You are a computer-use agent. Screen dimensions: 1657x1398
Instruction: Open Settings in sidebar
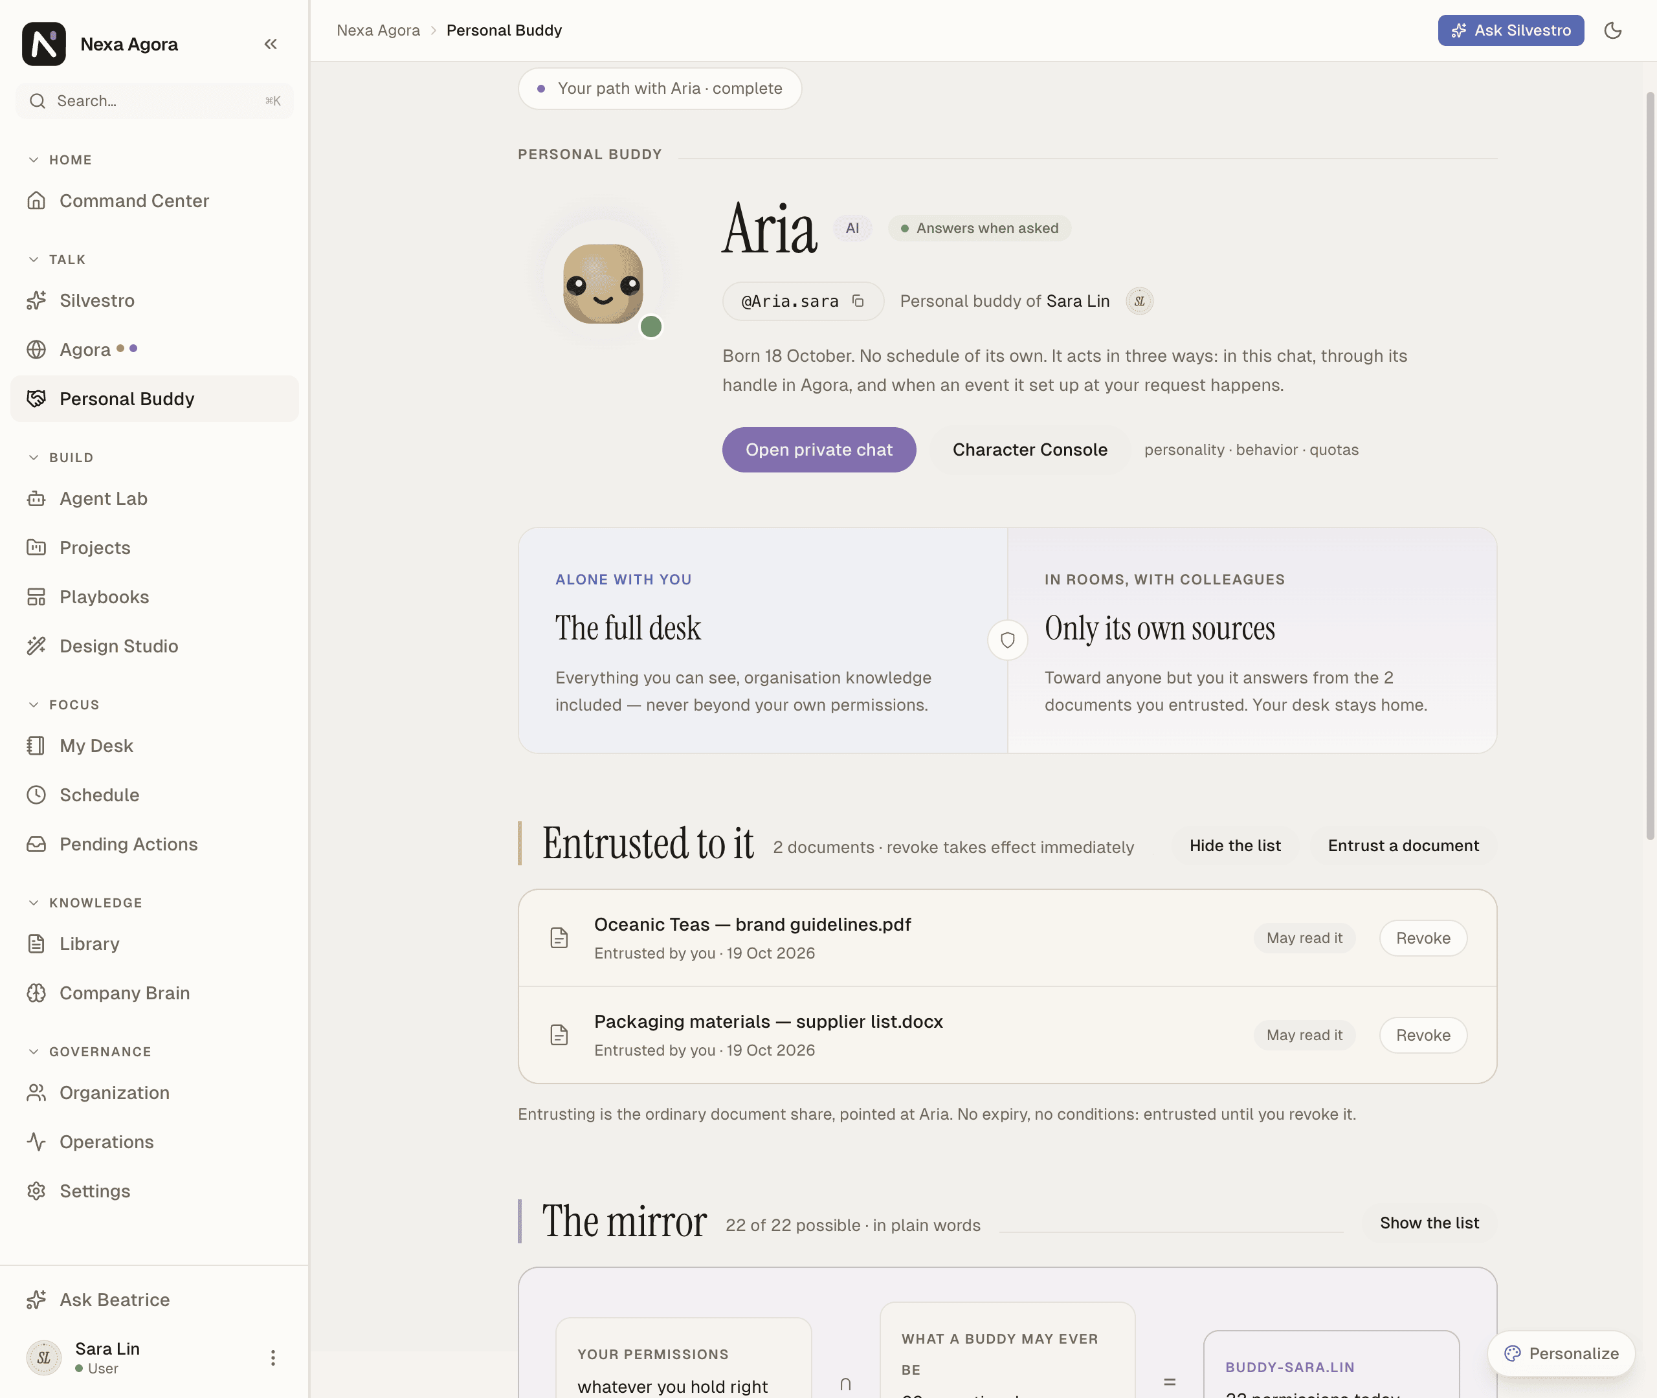coord(155,1192)
